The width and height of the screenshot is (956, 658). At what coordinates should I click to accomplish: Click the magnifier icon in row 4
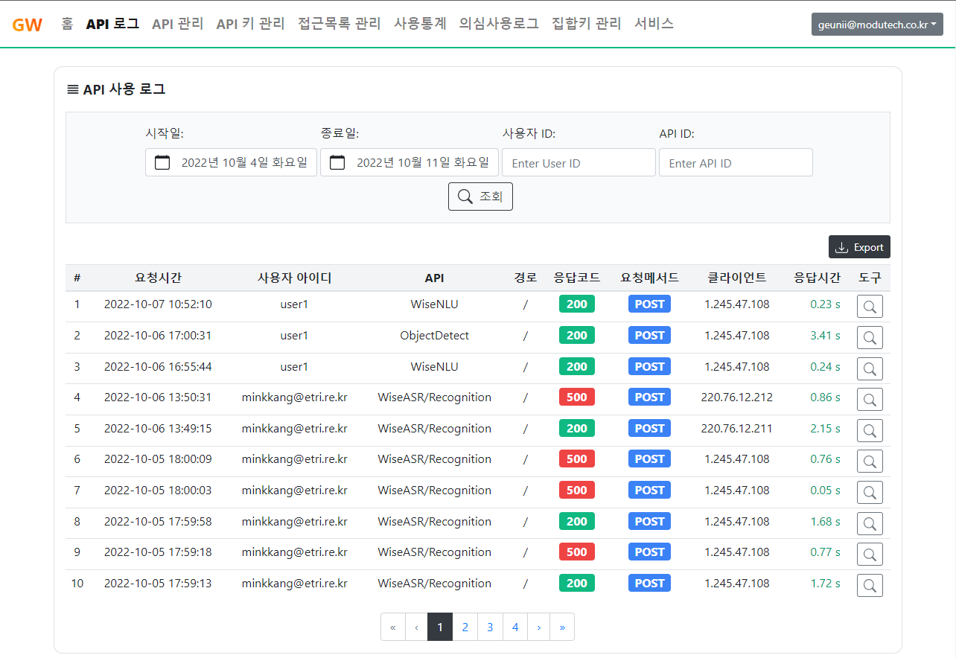coord(870,399)
